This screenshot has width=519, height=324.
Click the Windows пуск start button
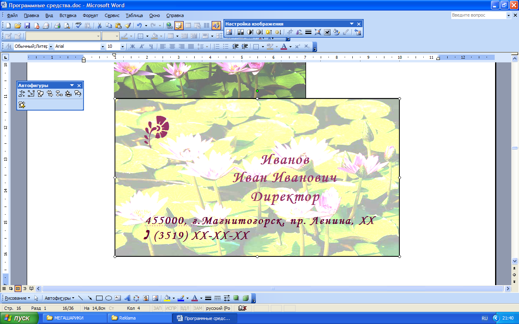(x=19, y=318)
